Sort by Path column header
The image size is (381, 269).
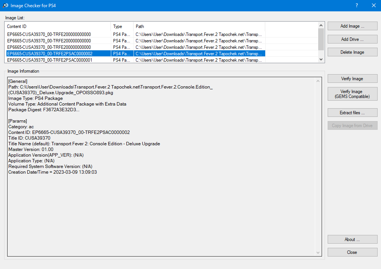coord(199,26)
